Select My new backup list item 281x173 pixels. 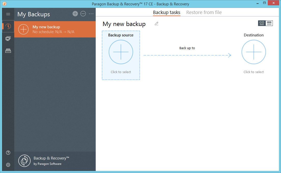pos(55,29)
